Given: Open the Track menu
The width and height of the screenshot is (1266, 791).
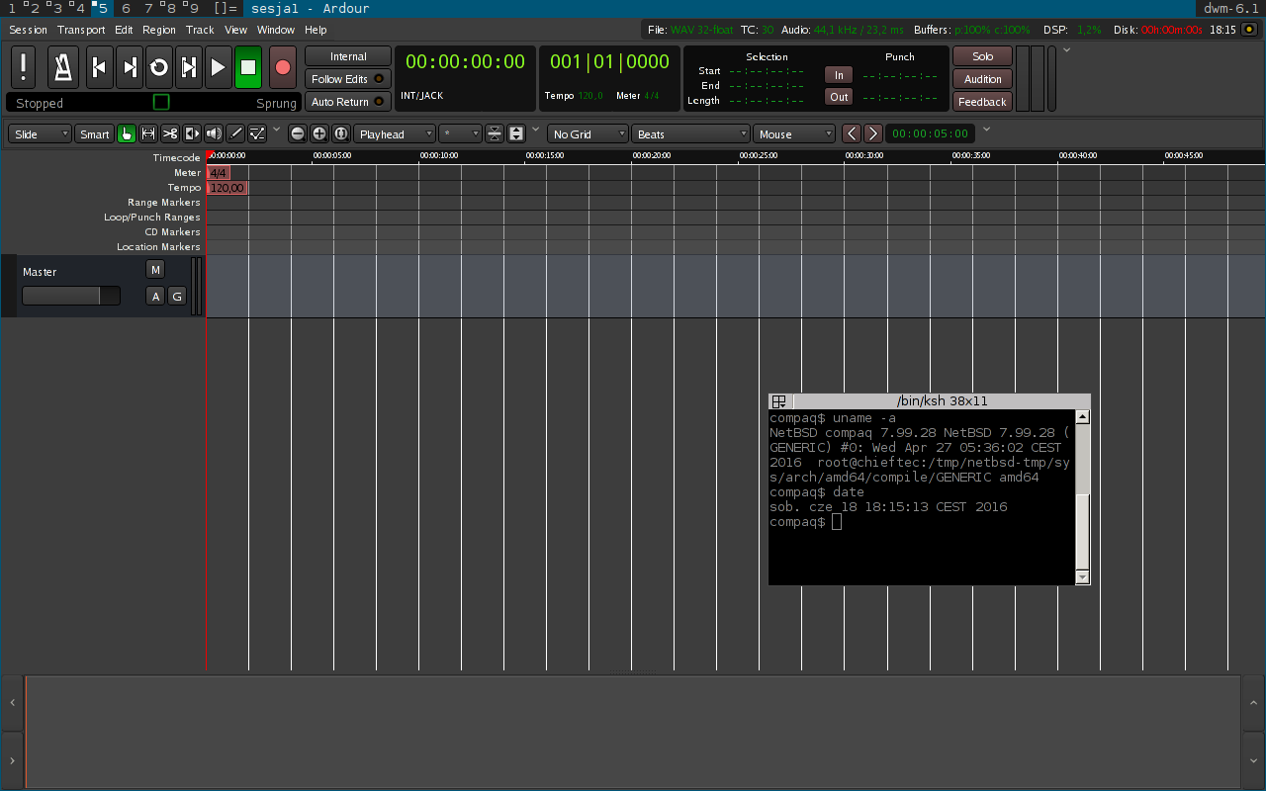Looking at the screenshot, I should 200,30.
